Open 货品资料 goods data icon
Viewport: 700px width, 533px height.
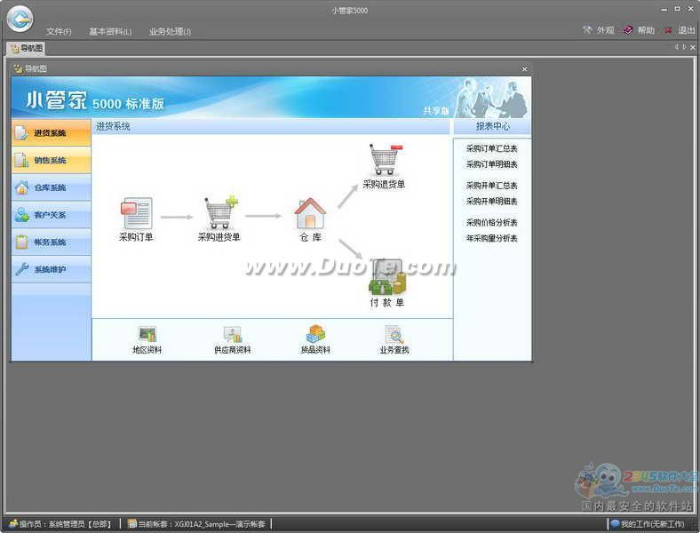(x=315, y=334)
